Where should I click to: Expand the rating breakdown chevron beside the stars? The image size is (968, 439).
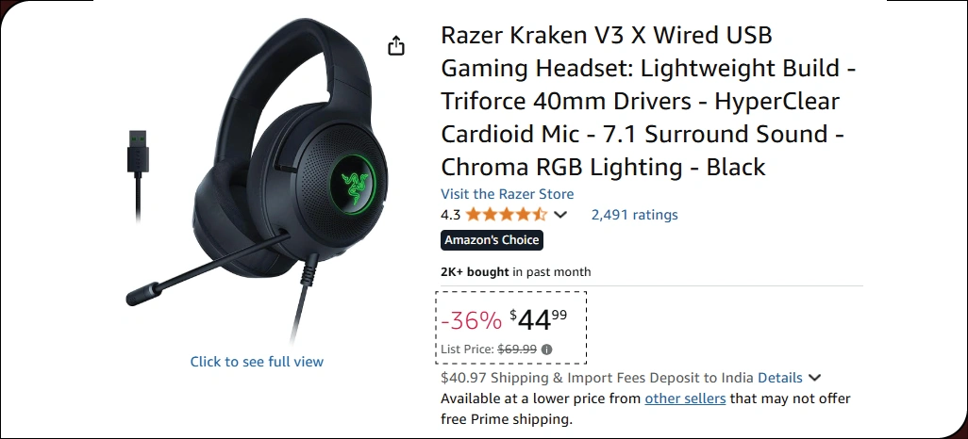(559, 215)
